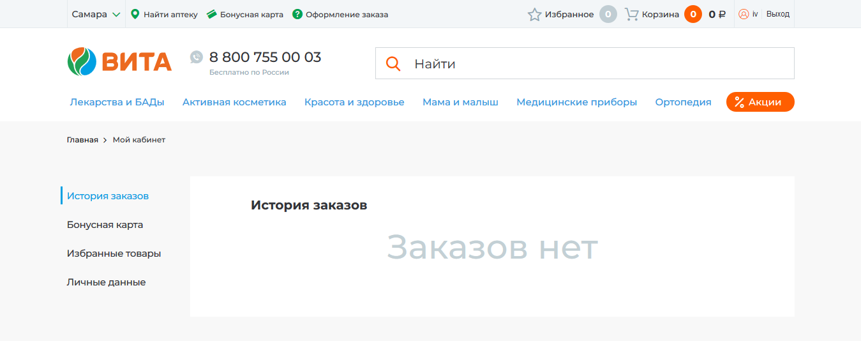Click the Бесплатно по России text
The image size is (861, 341).
[249, 73]
